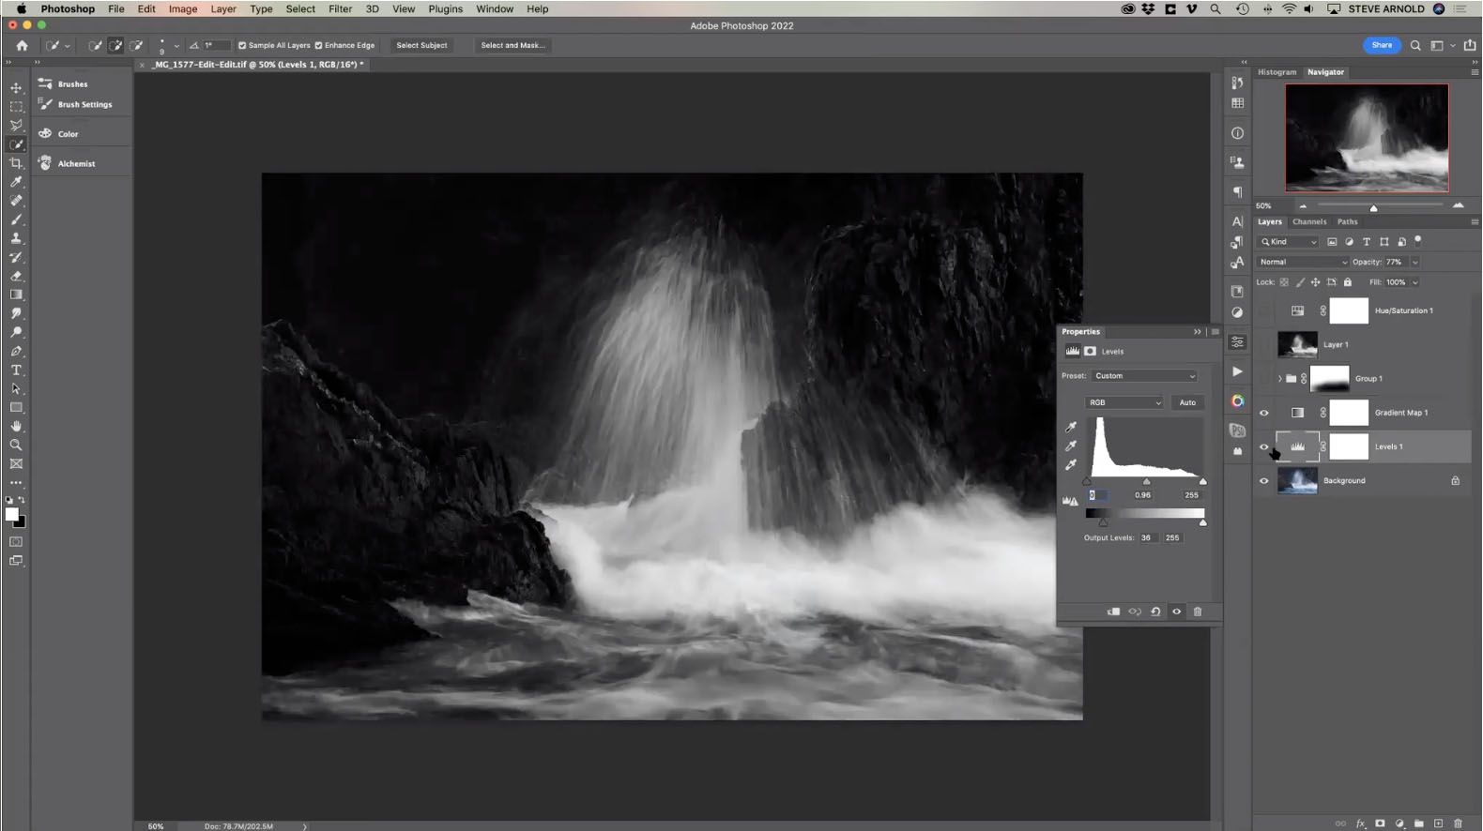The height and width of the screenshot is (831, 1483).
Task: Open the Levels Preset dropdown
Action: pyautogui.click(x=1144, y=376)
